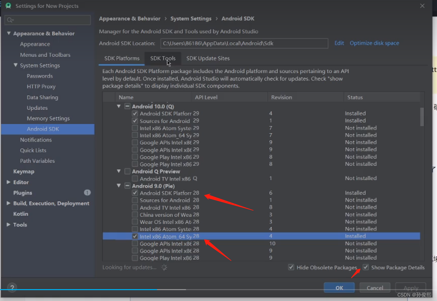This screenshot has height=301, width=437.
Task: Select HTTP Proxy settings
Action: coord(41,87)
